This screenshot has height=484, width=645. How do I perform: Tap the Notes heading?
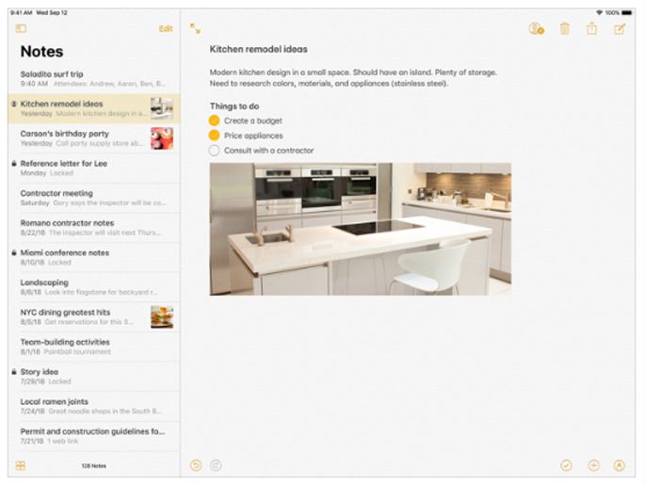pos(42,52)
